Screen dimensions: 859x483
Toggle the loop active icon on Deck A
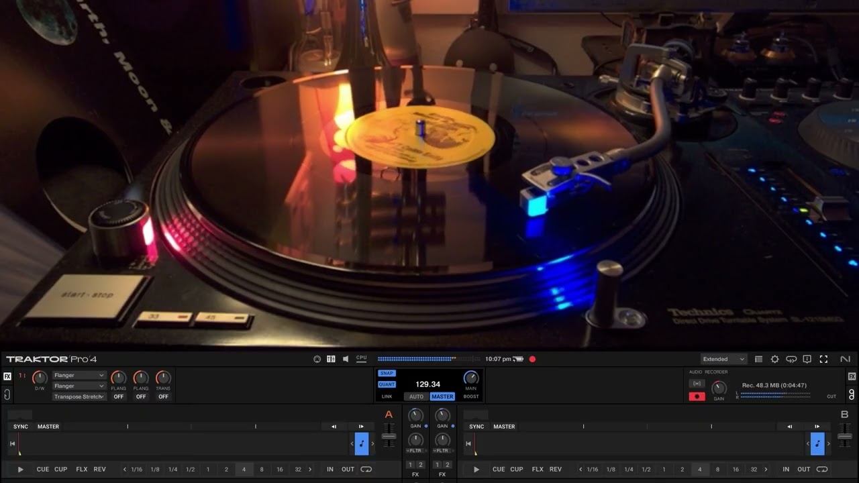[366, 469]
